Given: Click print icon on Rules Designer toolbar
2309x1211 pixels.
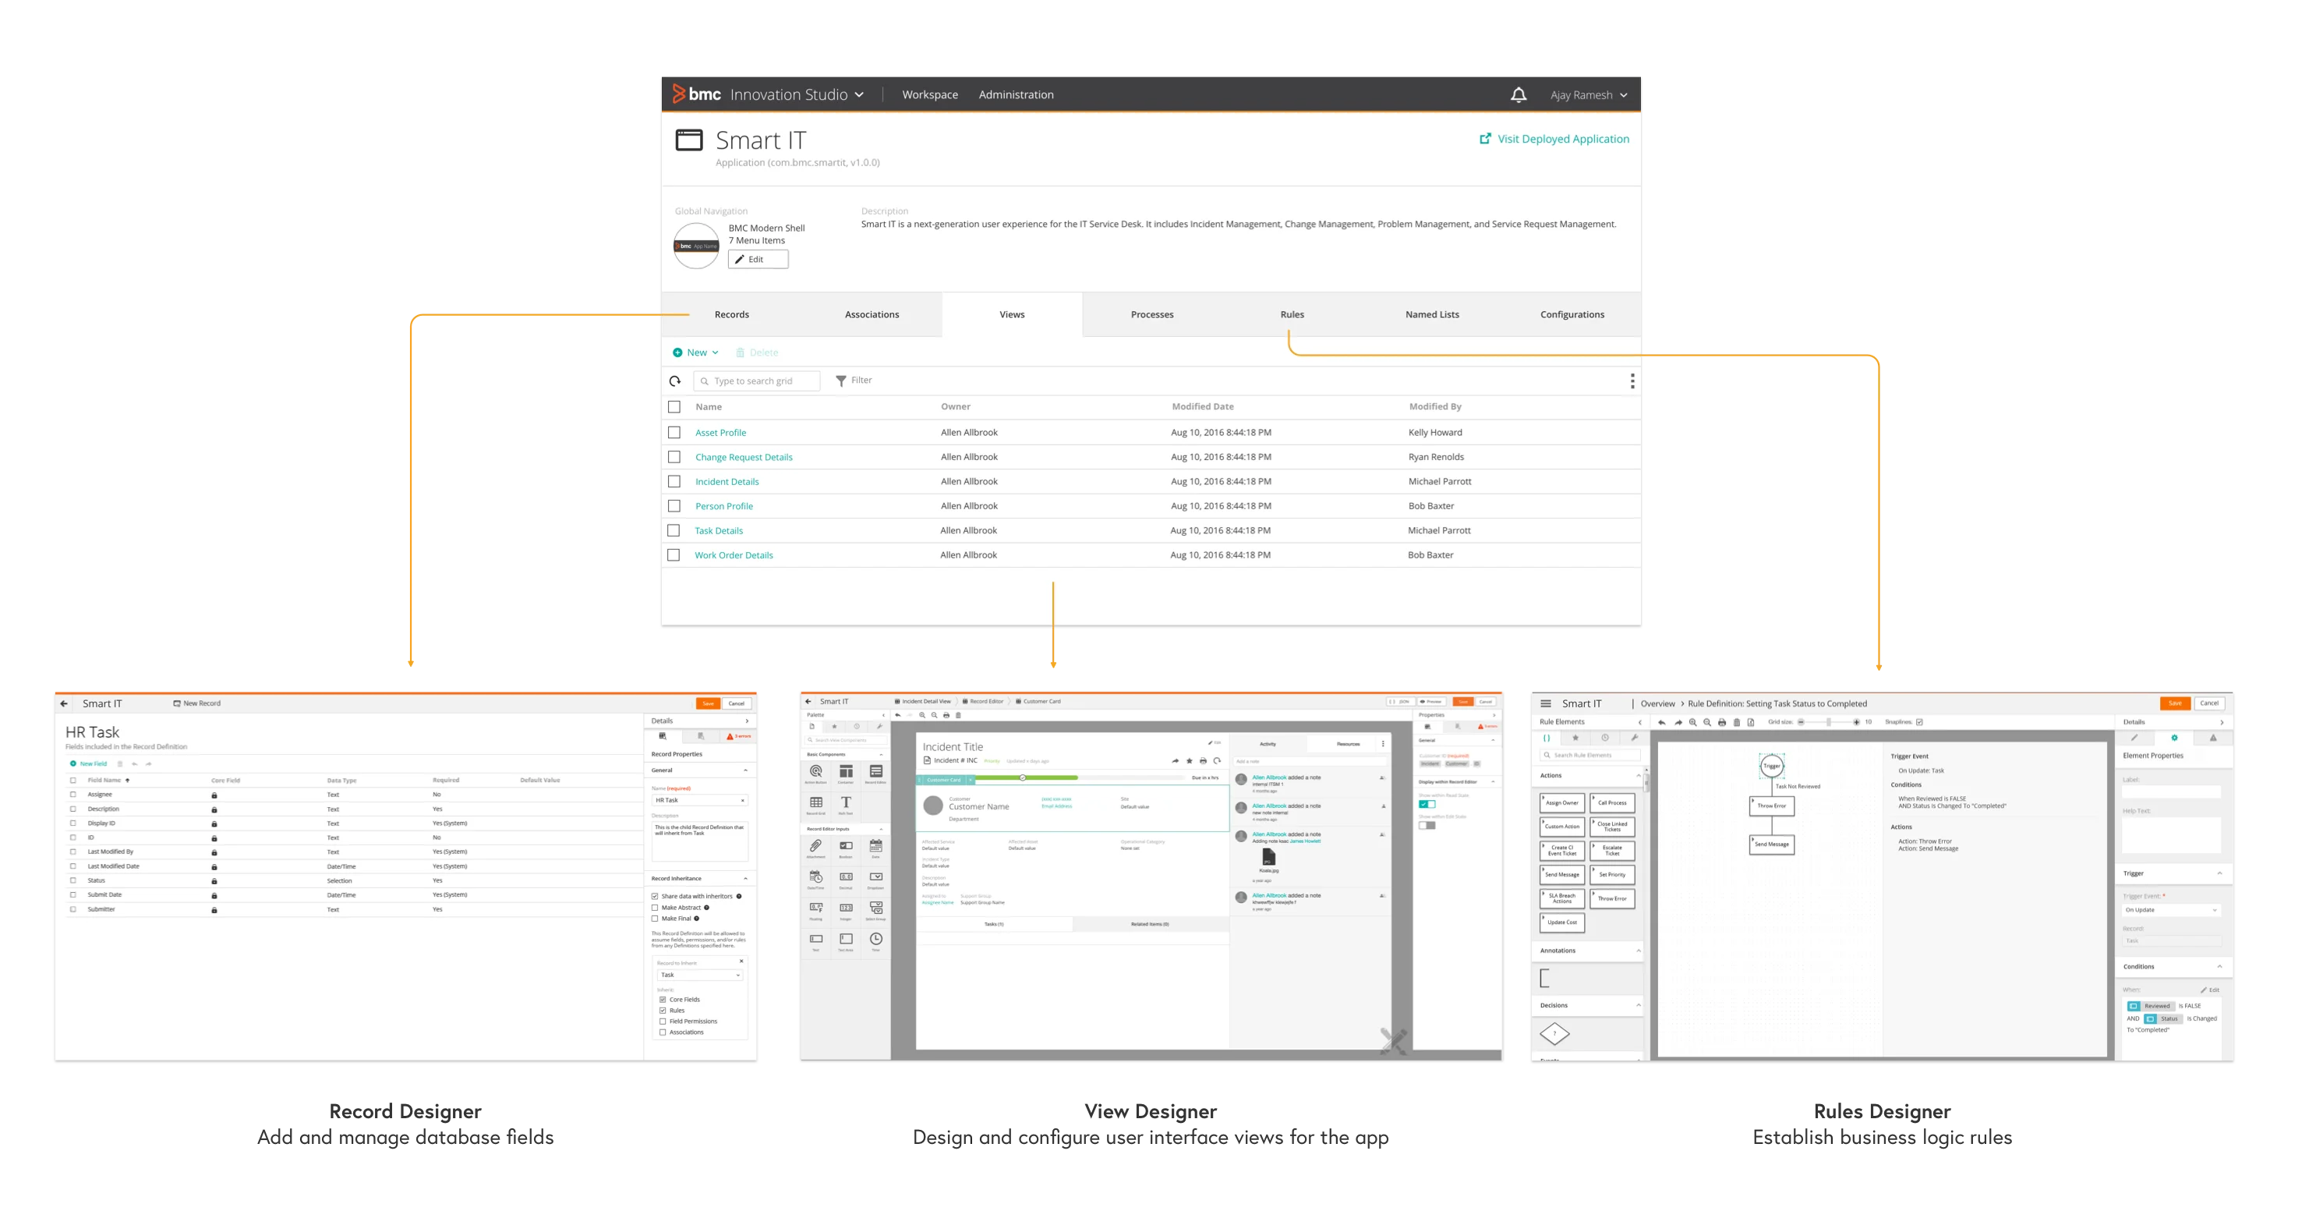Looking at the screenshot, I should (1722, 723).
